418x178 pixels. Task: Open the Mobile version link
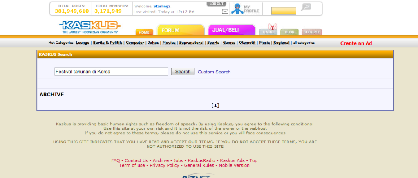click(234, 165)
